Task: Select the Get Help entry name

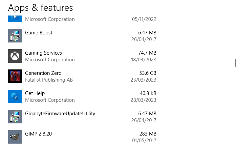Action: click(x=35, y=93)
